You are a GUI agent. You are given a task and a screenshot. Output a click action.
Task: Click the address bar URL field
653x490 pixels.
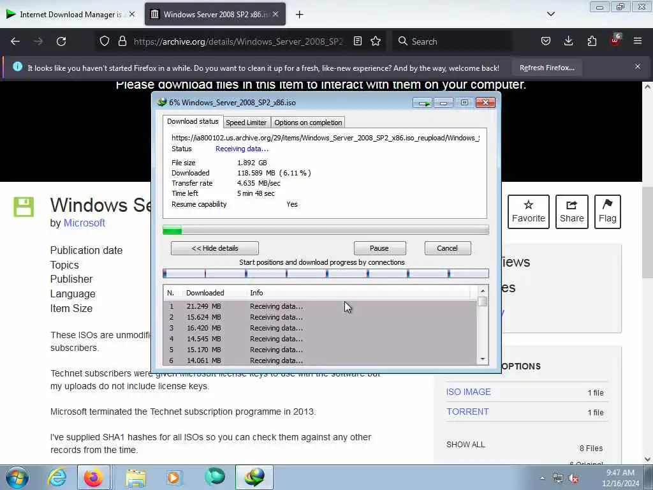tap(238, 41)
